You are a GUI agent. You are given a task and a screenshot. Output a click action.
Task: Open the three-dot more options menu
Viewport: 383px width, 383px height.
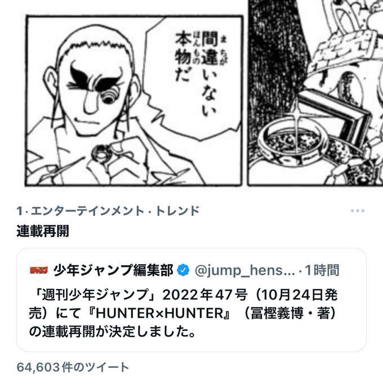pos(357,211)
